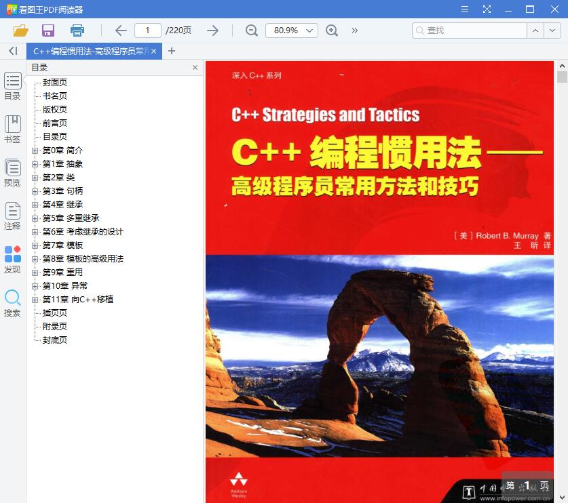
Task: Open the 书签 bookmarks sidebar panel
Action: 12,129
